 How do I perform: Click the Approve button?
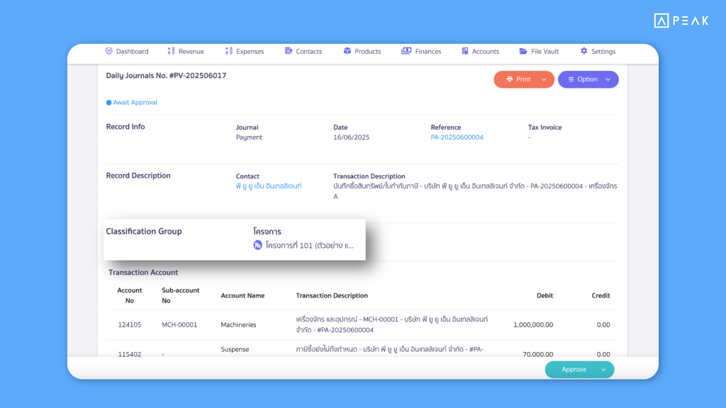pos(574,369)
